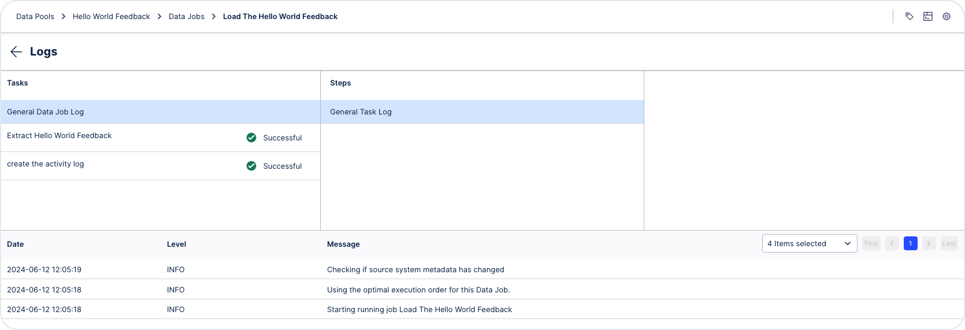Open the Data Jobs breadcrumb
This screenshot has height=330, width=965.
187,16
